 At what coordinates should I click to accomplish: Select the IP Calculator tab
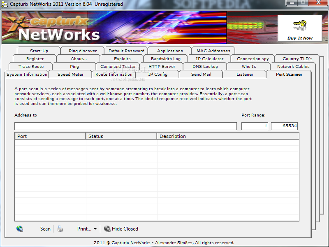tap(209, 58)
